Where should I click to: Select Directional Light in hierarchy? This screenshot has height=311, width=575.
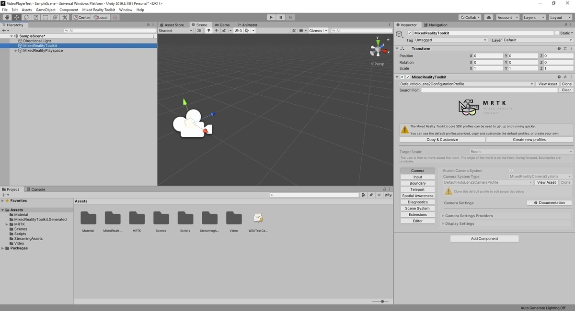coord(37,41)
